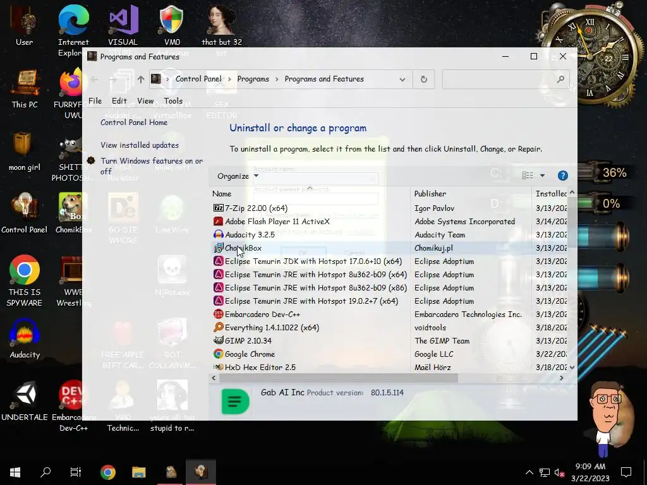Image resolution: width=647 pixels, height=485 pixels.
Task: Open the View menu
Action: (x=145, y=100)
